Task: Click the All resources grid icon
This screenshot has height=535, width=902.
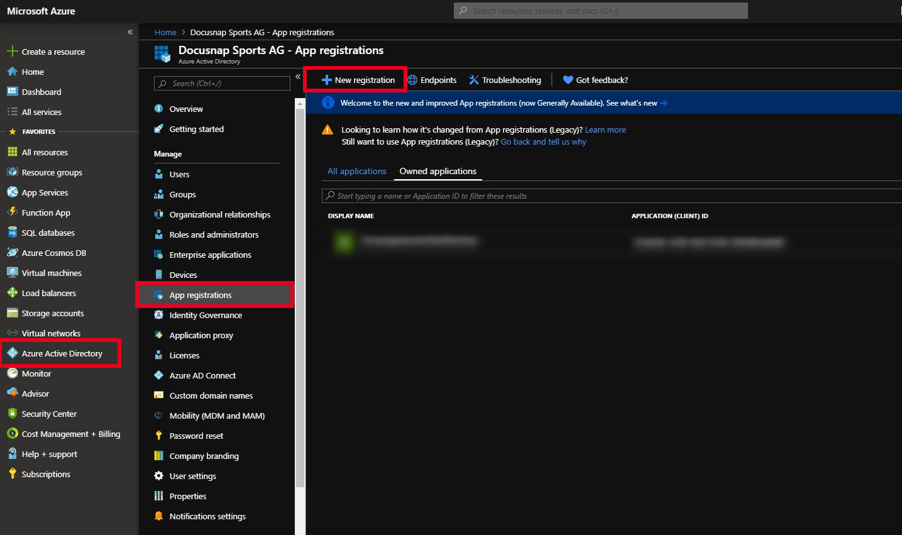Action: pos(12,152)
